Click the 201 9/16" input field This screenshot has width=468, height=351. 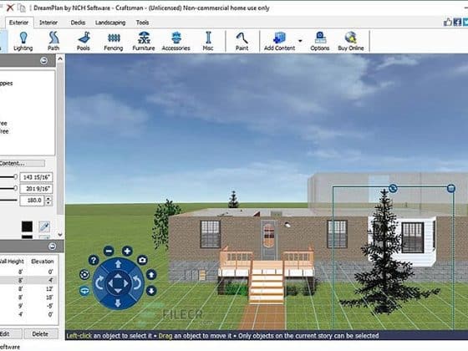[37, 189]
